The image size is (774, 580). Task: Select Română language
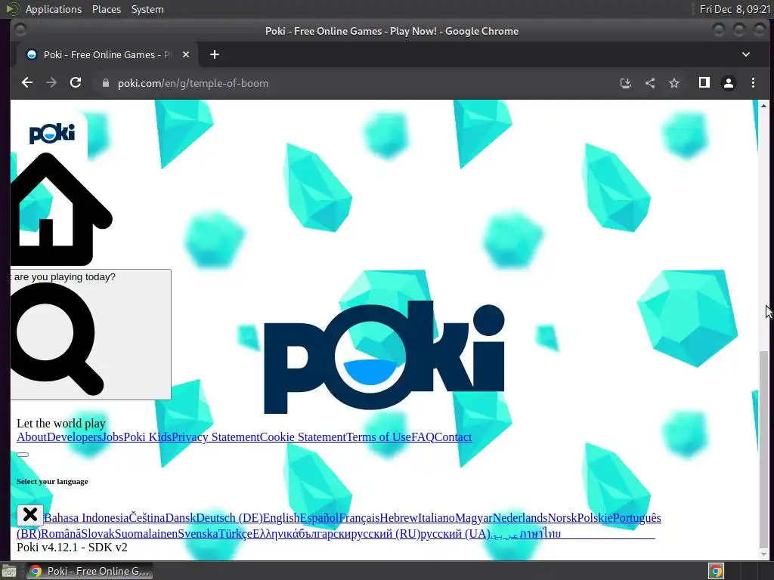(61, 534)
